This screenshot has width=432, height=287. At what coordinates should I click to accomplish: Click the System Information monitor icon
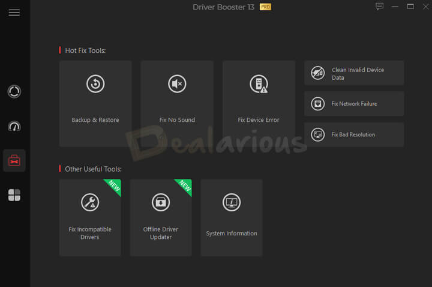click(232, 202)
